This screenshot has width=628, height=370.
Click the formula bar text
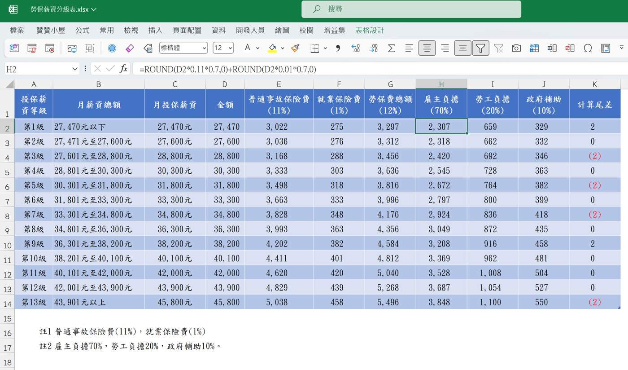227,69
